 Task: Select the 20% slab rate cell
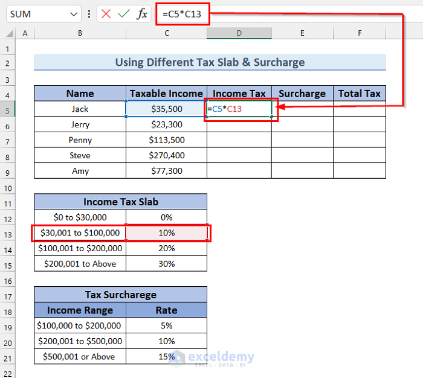point(166,248)
